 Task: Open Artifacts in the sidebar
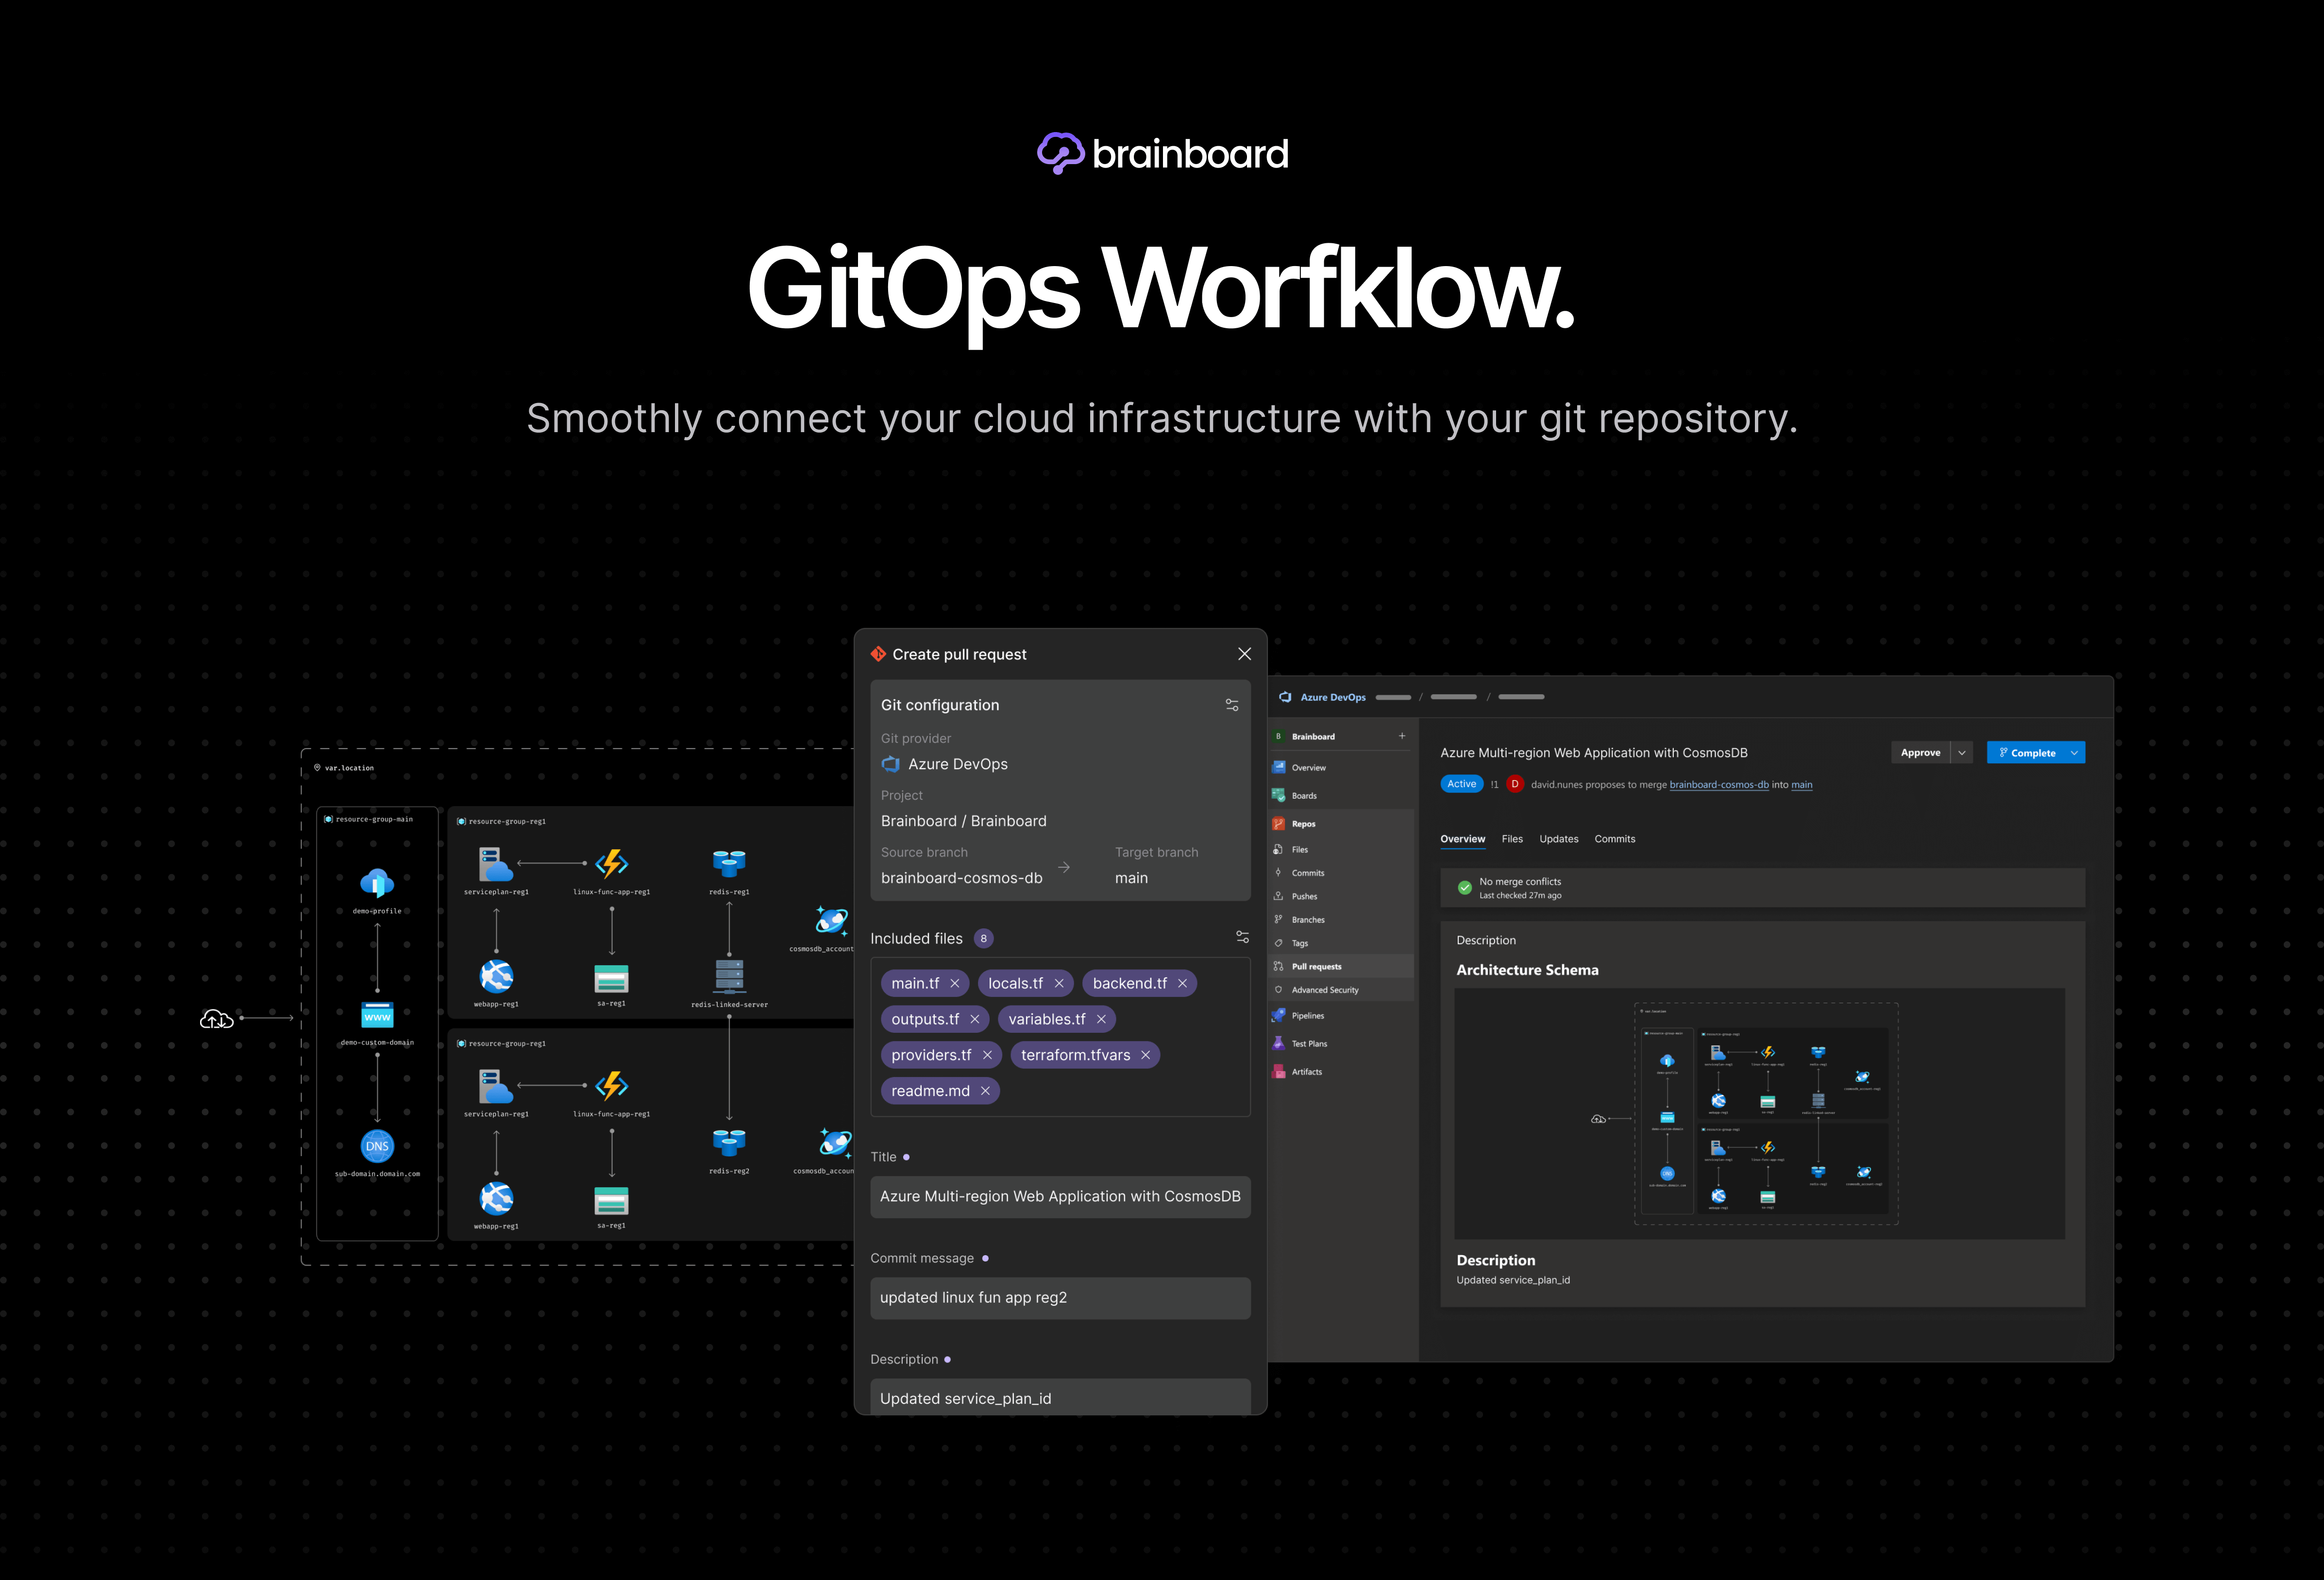click(x=1306, y=1071)
